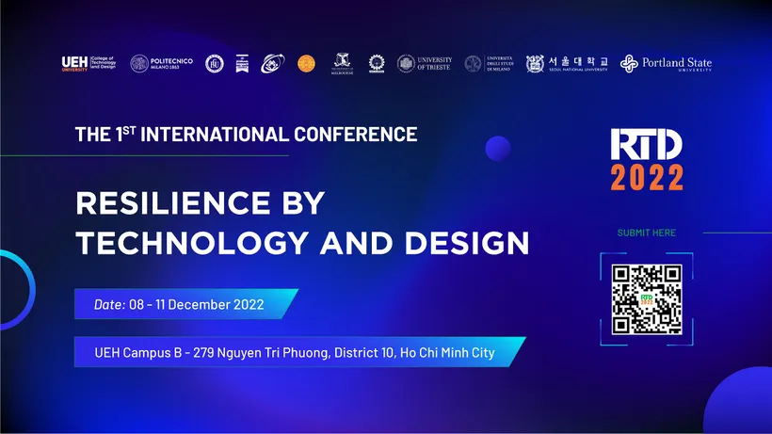
Task: Click the orbit swoosh logo
Action: (273, 63)
